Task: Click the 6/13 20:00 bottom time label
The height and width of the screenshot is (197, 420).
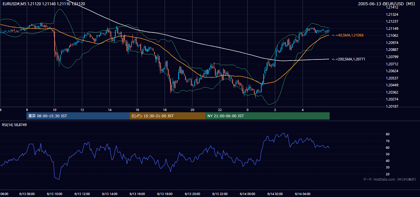Action: tap(192, 194)
